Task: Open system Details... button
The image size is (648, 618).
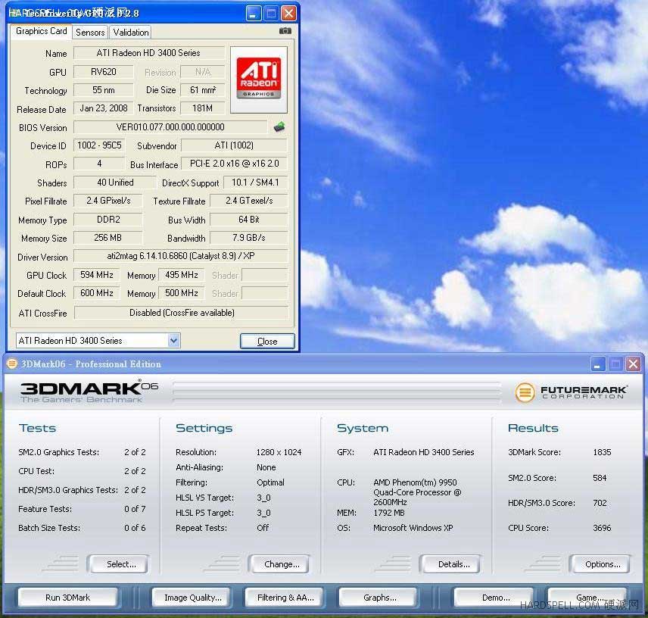Action: click(x=451, y=564)
